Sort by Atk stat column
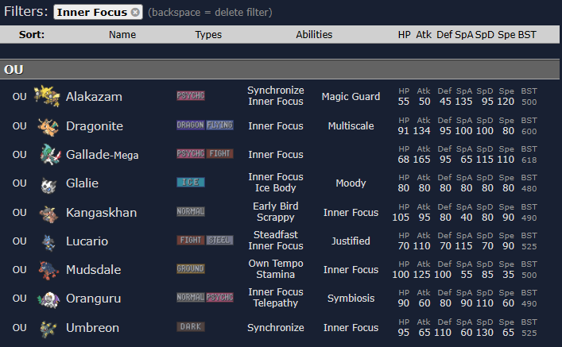This screenshot has width=562, height=347. click(424, 35)
